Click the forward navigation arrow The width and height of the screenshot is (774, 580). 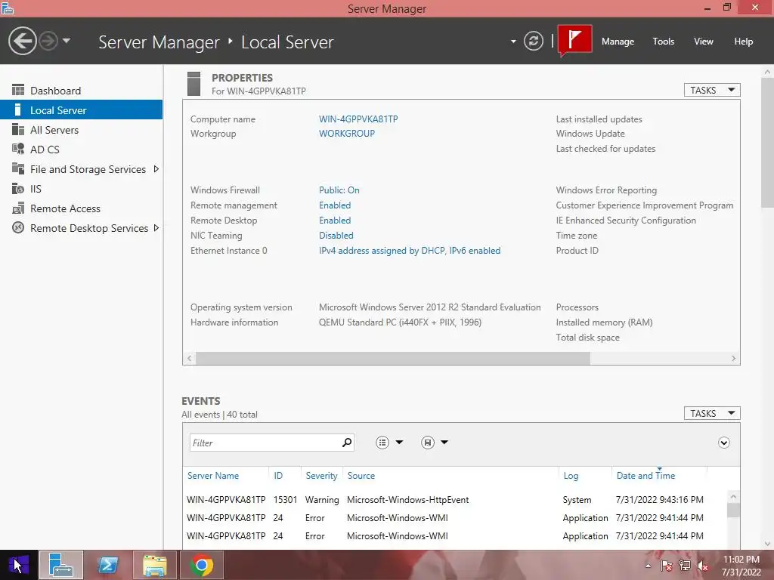coord(48,41)
